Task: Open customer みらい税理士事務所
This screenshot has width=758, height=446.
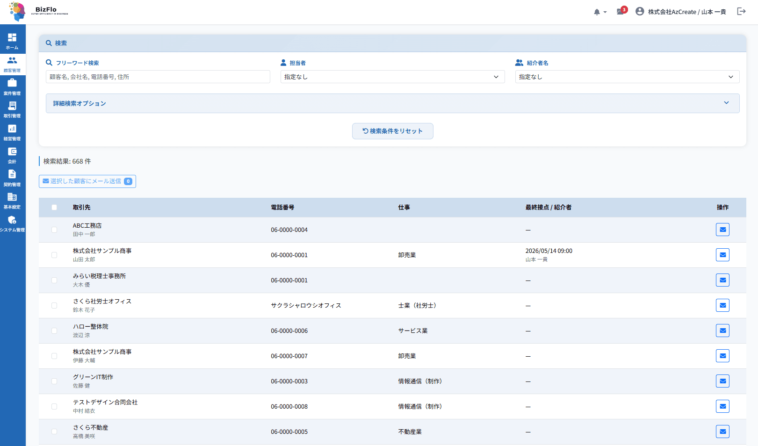Action: pyautogui.click(x=99, y=276)
